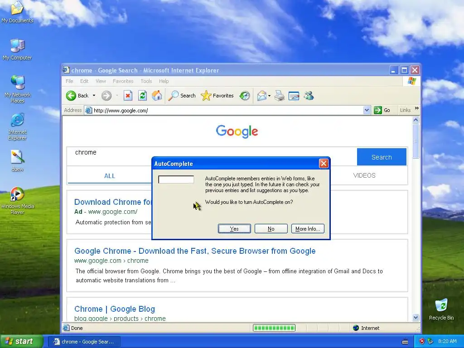464x348 pixels.
Task: Select Windows Media Player desktop shortcut
Action: (x=17, y=201)
